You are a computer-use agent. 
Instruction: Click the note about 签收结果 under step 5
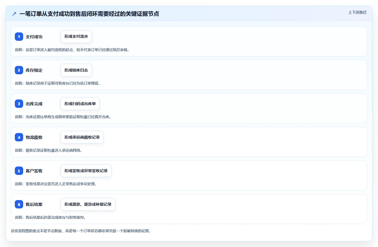point(56,184)
